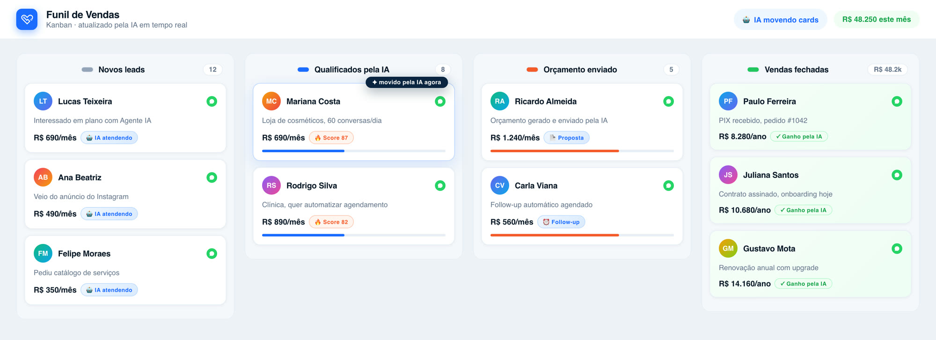Screen dimensions: 936x340
Task: Click the green status dot on Paulo Ferreira card
Action: click(897, 101)
